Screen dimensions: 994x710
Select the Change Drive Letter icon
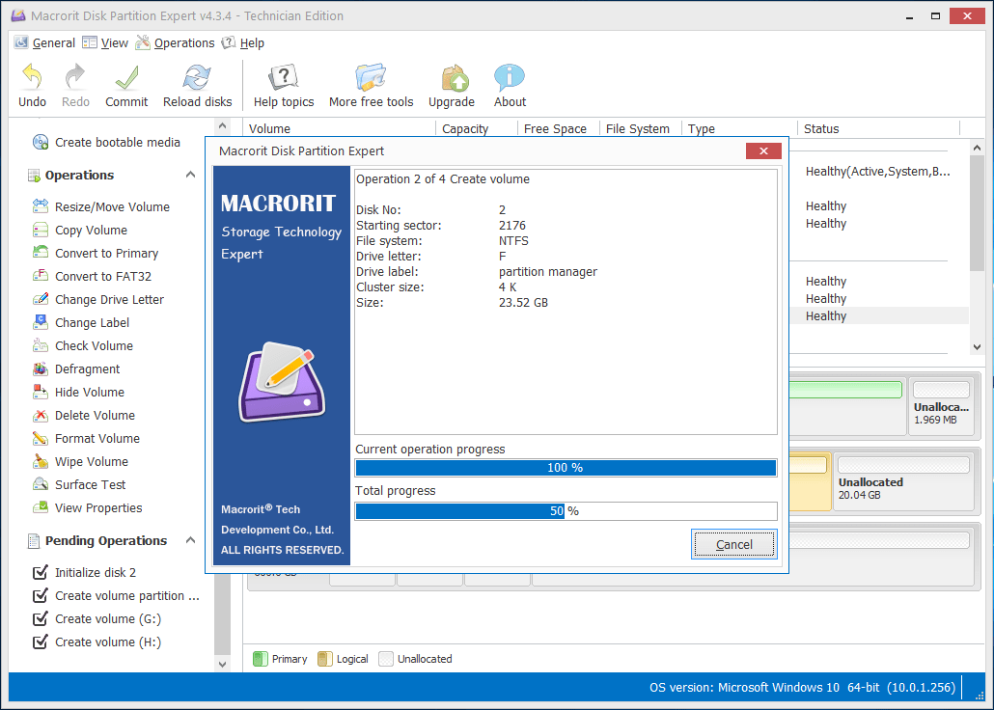pyautogui.click(x=41, y=299)
